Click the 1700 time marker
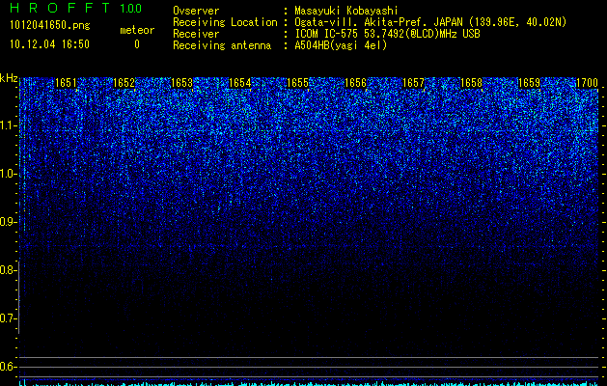This screenshot has width=607, height=386. (x=587, y=83)
